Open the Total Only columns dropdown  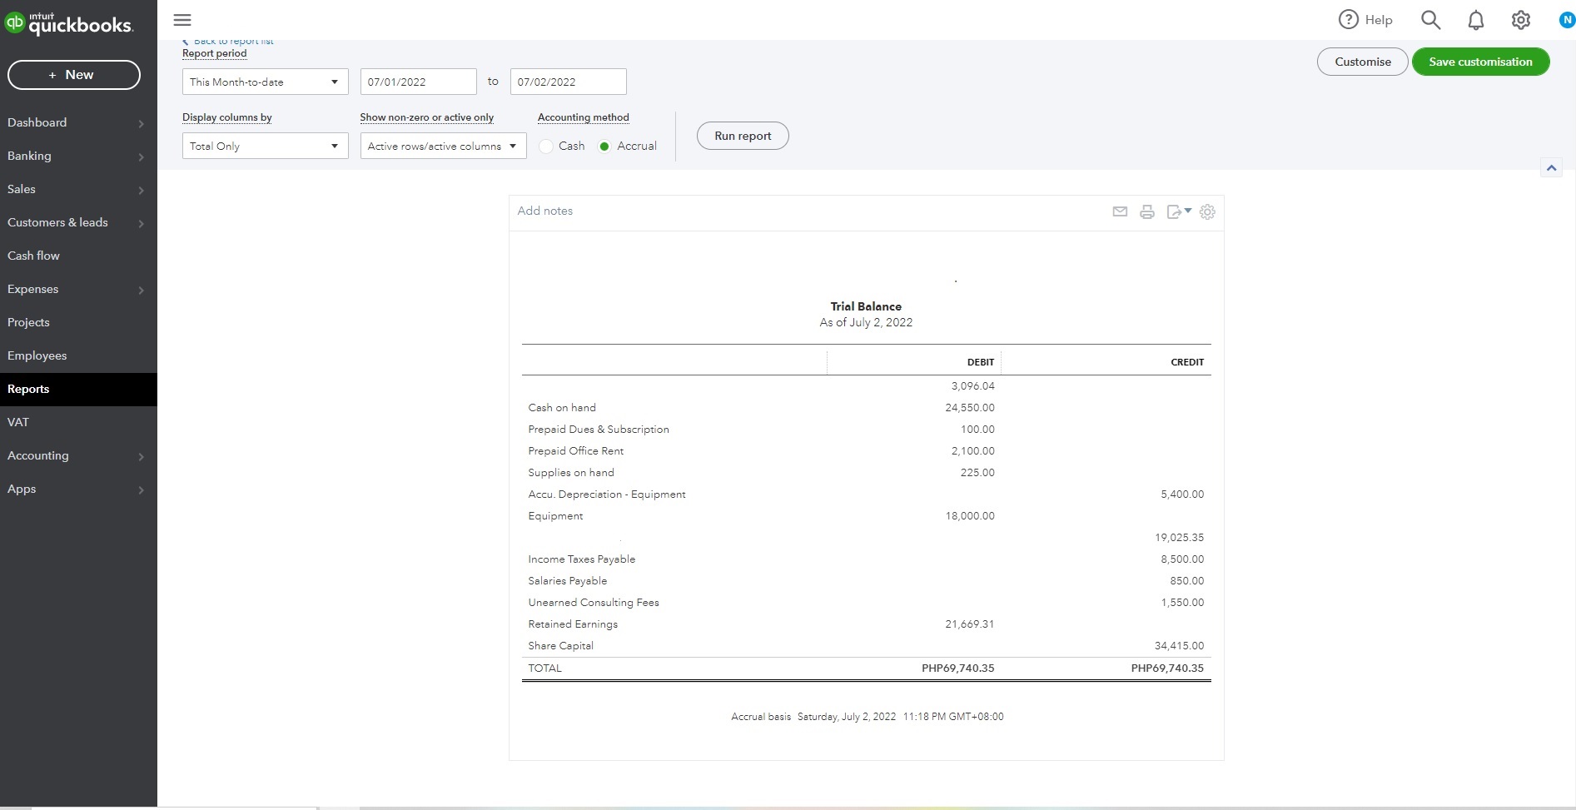265,147
